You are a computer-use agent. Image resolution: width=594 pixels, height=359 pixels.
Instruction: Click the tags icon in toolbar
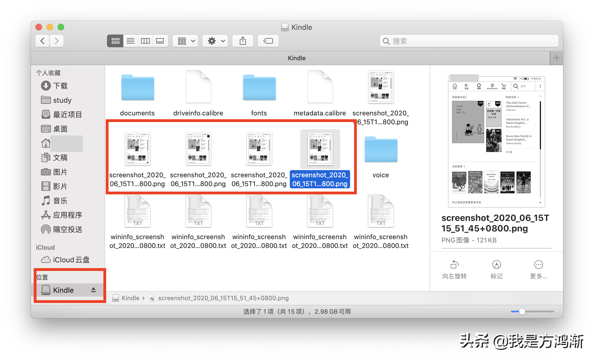pos(267,41)
